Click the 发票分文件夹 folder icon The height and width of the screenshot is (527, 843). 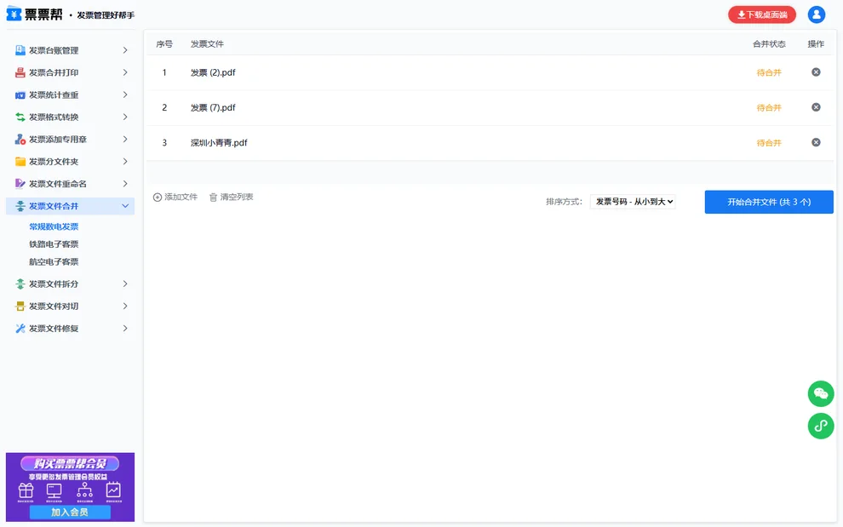20,161
